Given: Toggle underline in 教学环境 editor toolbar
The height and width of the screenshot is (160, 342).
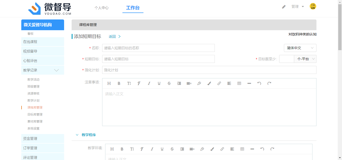Looking at the screenshot, I should click(x=162, y=149).
